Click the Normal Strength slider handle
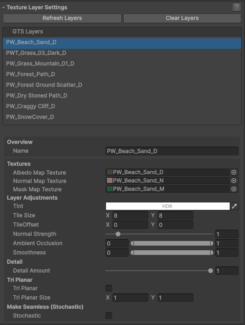The width and height of the screenshot is (245, 325). 118,234
